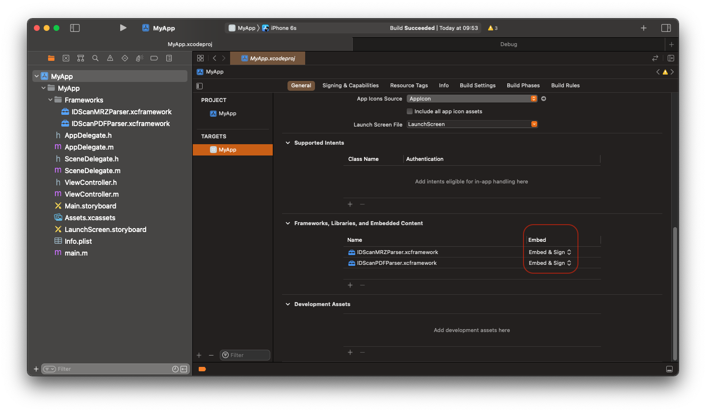The width and height of the screenshot is (706, 412).
Task: Go back in editor history
Action: (x=214, y=58)
